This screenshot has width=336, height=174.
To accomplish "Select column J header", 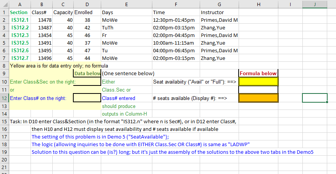I will [315, 4].
